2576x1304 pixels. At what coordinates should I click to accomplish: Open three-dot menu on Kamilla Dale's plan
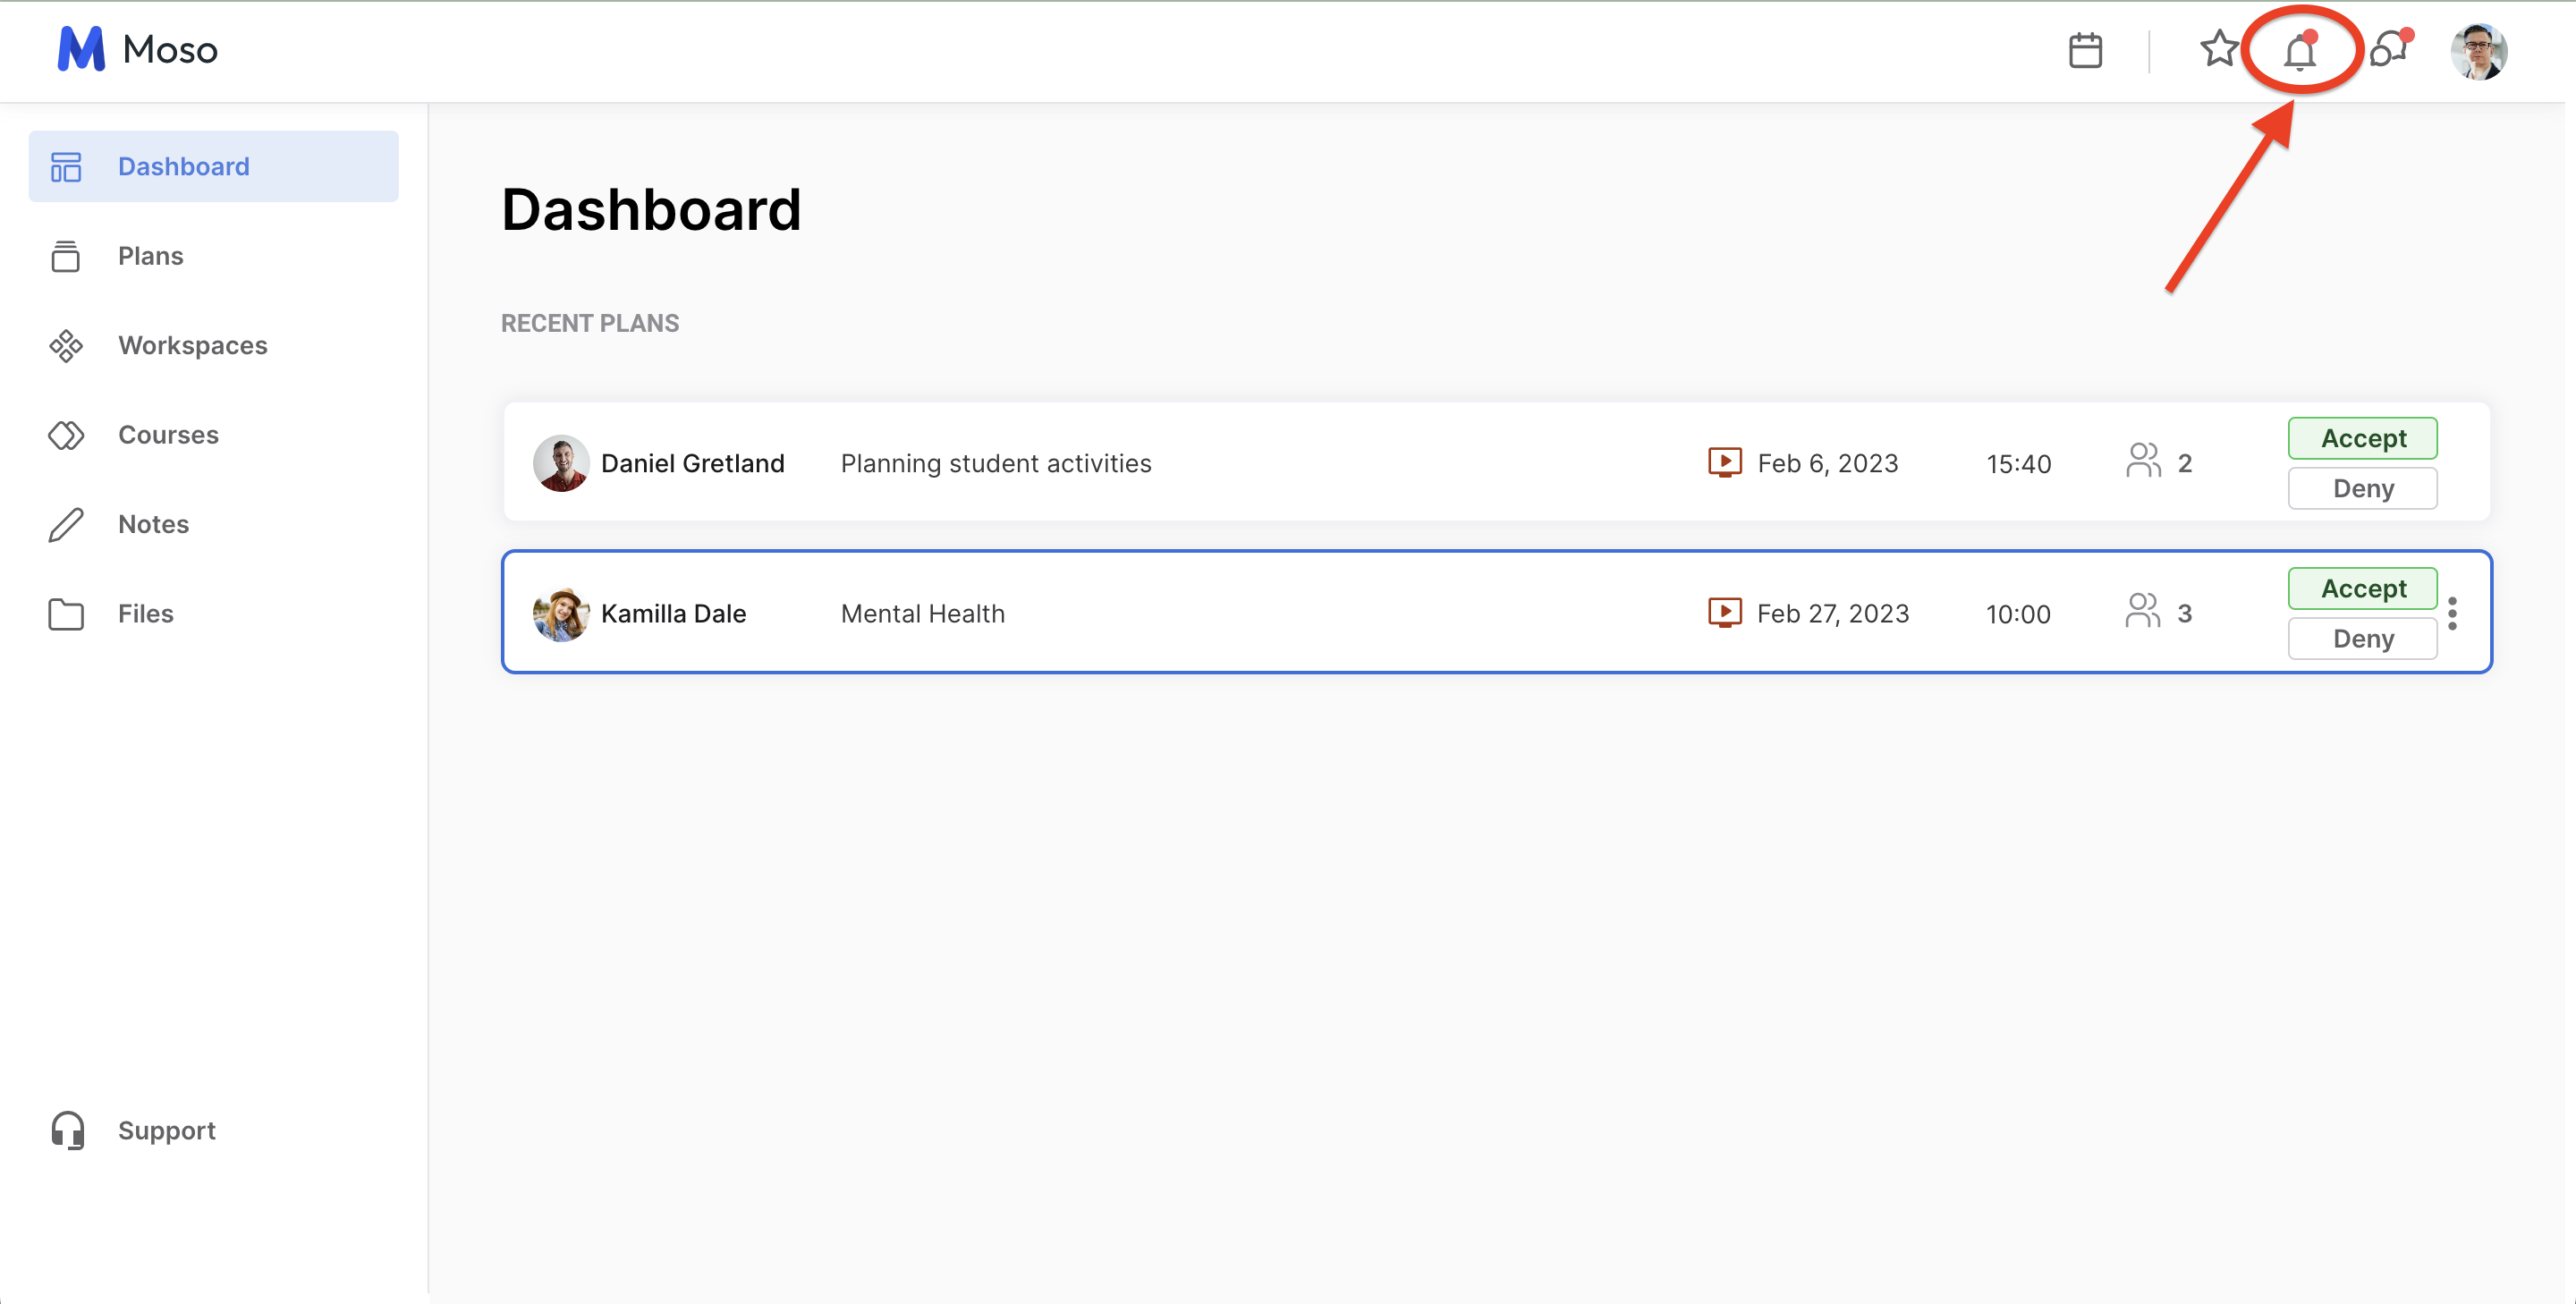pyautogui.click(x=2452, y=613)
